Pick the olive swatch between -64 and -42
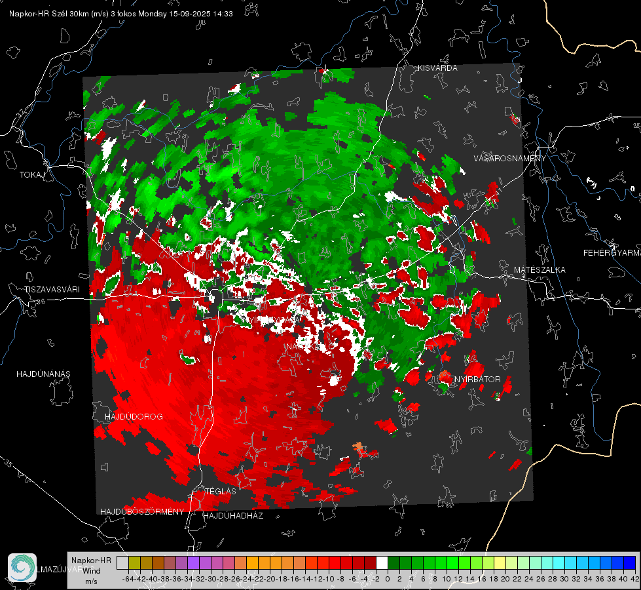Viewport: 641px width, 590px height. click(x=134, y=563)
